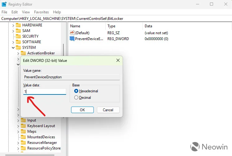Click the registry address bar path
Image resolution: width=232 pixels, height=156 pixels.
click(x=62, y=19)
